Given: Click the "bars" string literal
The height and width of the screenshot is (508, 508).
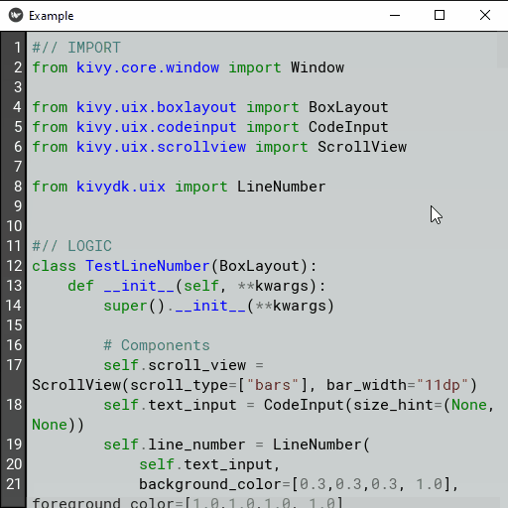Looking at the screenshot, I should click(x=273, y=385).
